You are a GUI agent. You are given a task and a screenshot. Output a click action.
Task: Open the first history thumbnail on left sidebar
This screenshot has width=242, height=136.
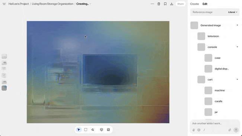tap(4, 56)
